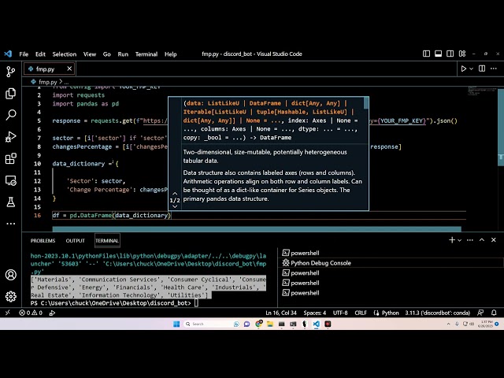This screenshot has width=504, height=378.
Task: Open the feedback status bar icon
Action: [x=480, y=313]
